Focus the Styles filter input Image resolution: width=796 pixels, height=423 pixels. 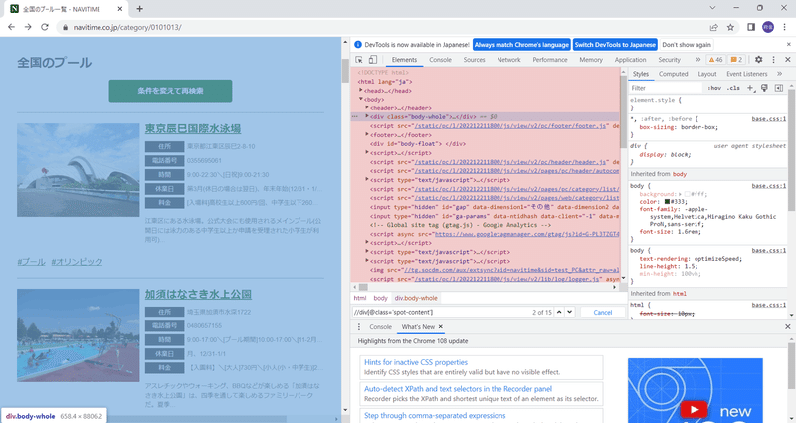667,88
